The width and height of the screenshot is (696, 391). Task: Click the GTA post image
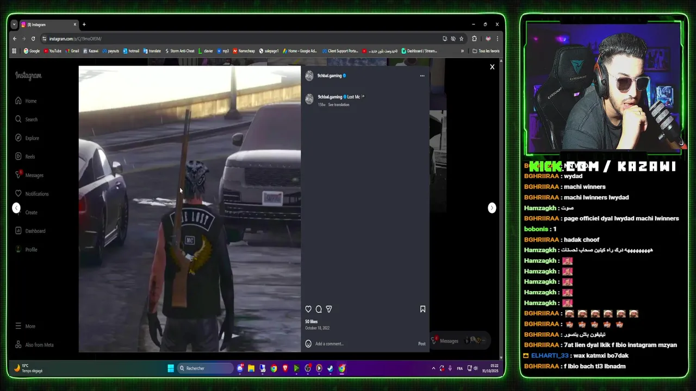coord(189,209)
